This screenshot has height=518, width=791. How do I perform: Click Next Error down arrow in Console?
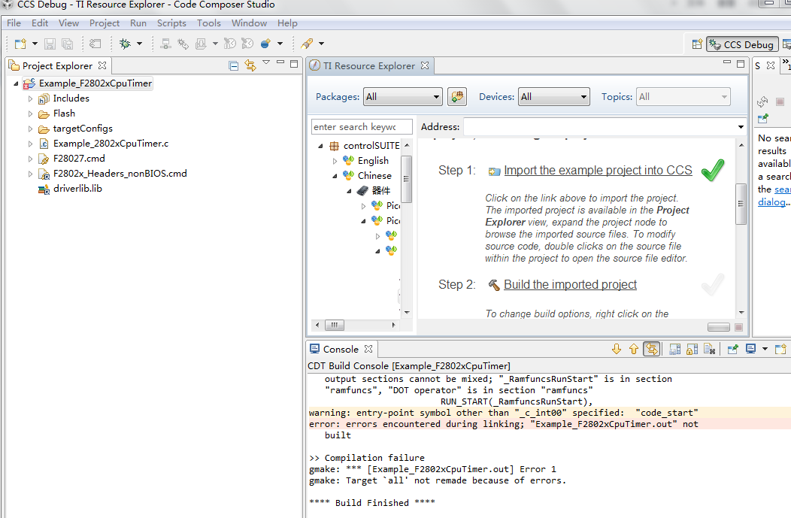(x=617, y=349)
